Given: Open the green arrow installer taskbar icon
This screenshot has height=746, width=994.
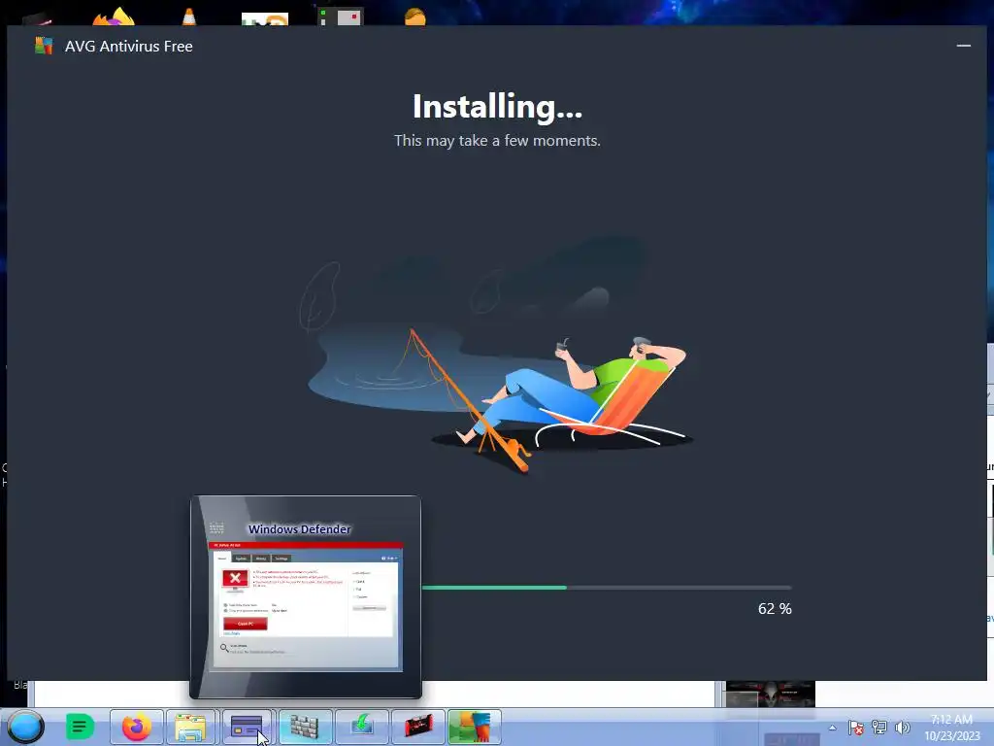Looking at the screenshot, I should coord(361,727).
